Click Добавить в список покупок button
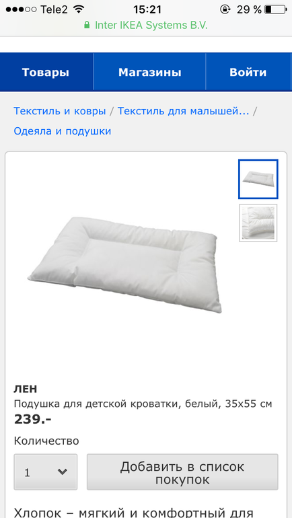This screenshot has height=518, width=292. pyautogui.click(x=182, y=472)
